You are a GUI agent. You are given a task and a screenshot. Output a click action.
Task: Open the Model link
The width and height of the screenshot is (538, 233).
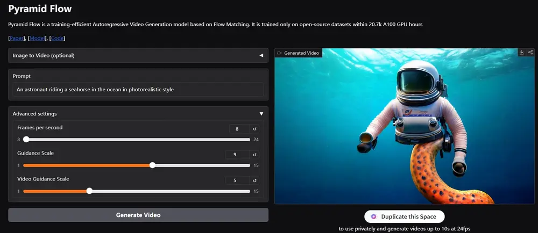coord(37,38)
